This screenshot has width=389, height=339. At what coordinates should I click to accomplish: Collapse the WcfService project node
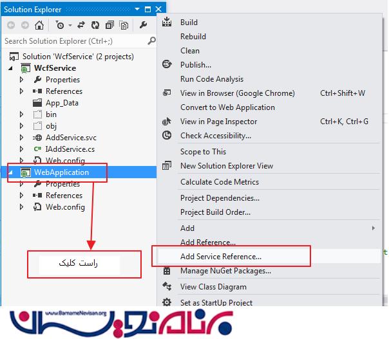10,68
